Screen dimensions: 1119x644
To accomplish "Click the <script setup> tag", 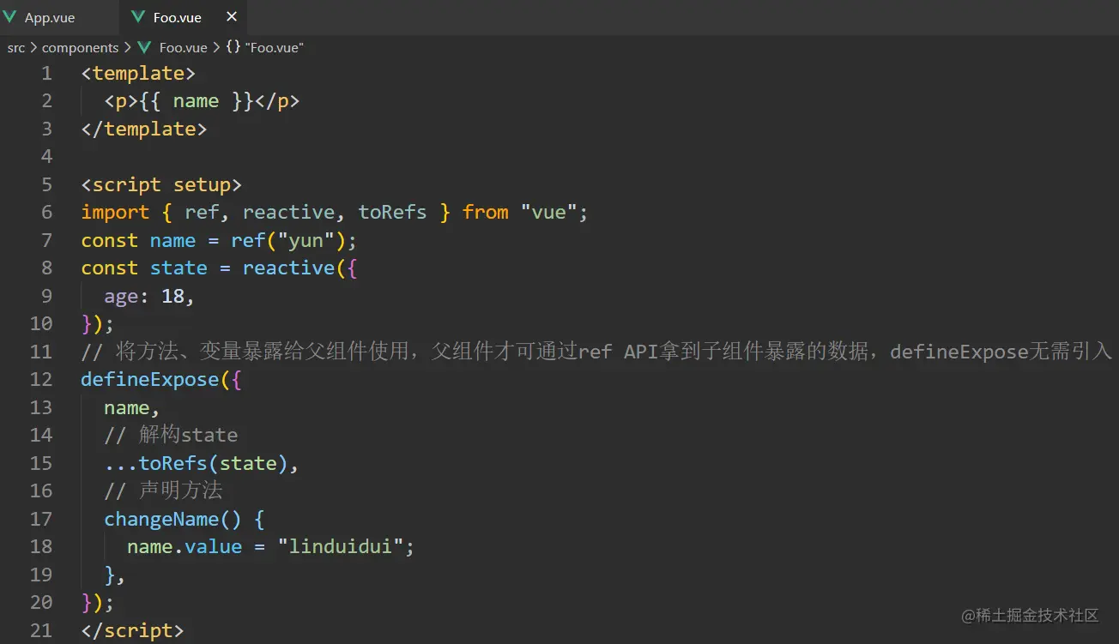I will [x=161, y=185].
